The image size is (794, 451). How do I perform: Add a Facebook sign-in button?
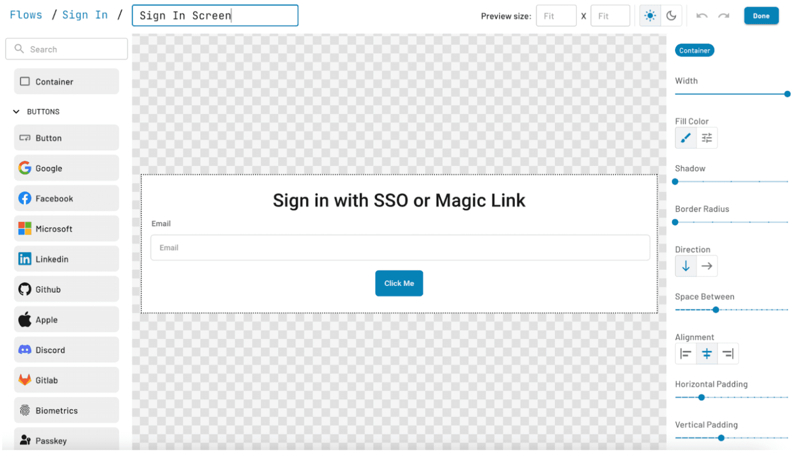[66, 198]
